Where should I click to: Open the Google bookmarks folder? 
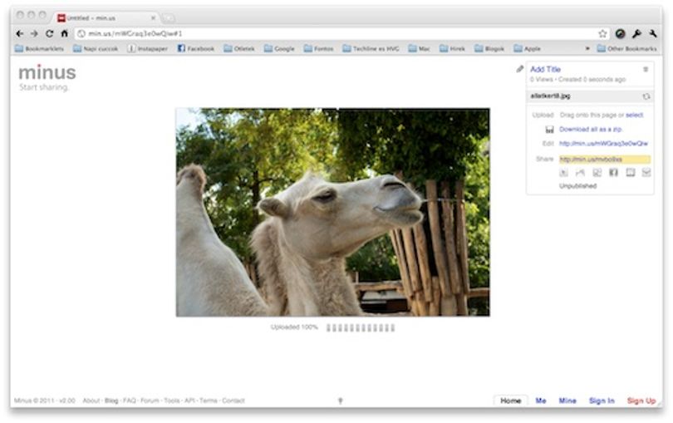[279, 48]
